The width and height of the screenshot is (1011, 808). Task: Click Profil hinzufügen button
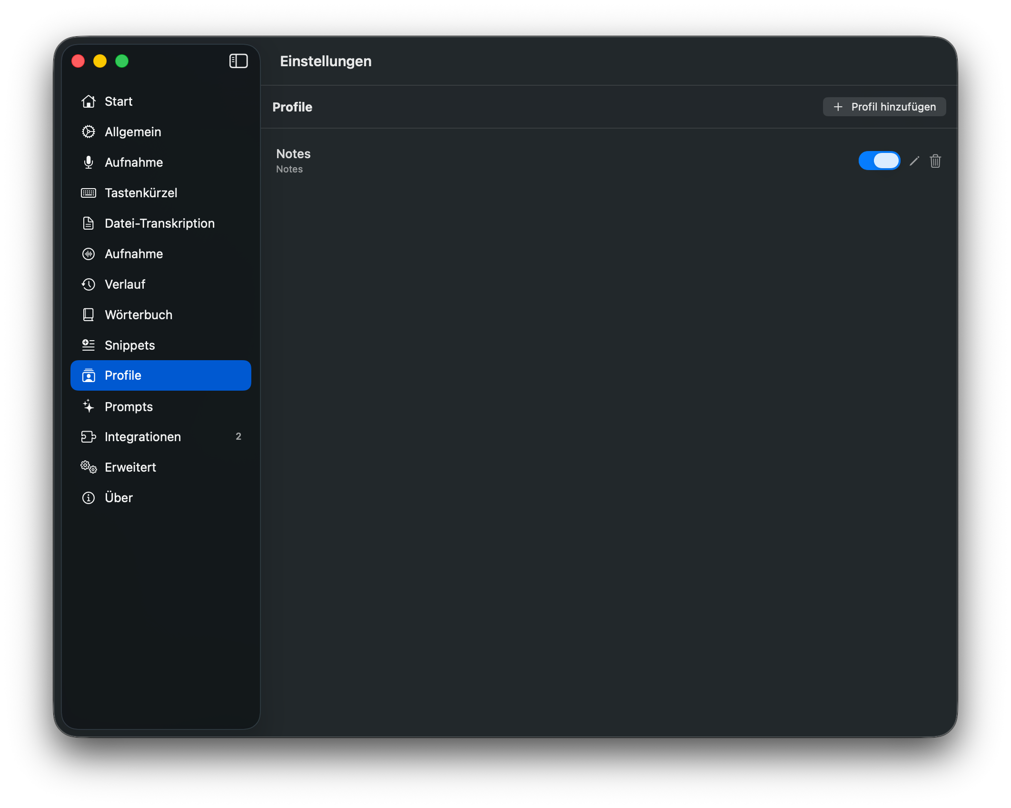(x=884, y=107)
